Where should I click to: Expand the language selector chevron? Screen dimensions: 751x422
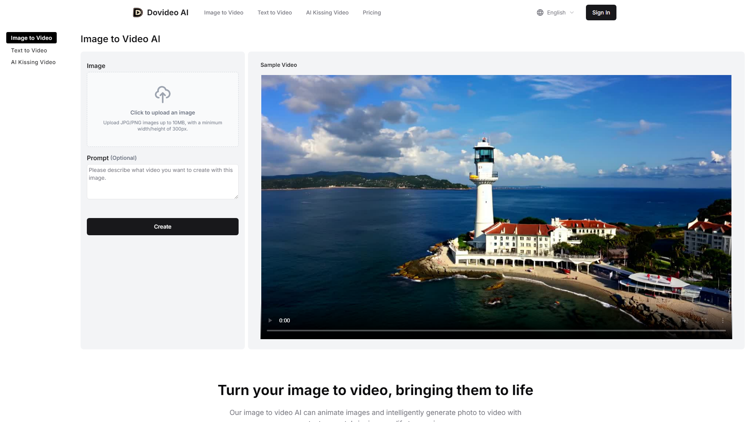[573, 13]
